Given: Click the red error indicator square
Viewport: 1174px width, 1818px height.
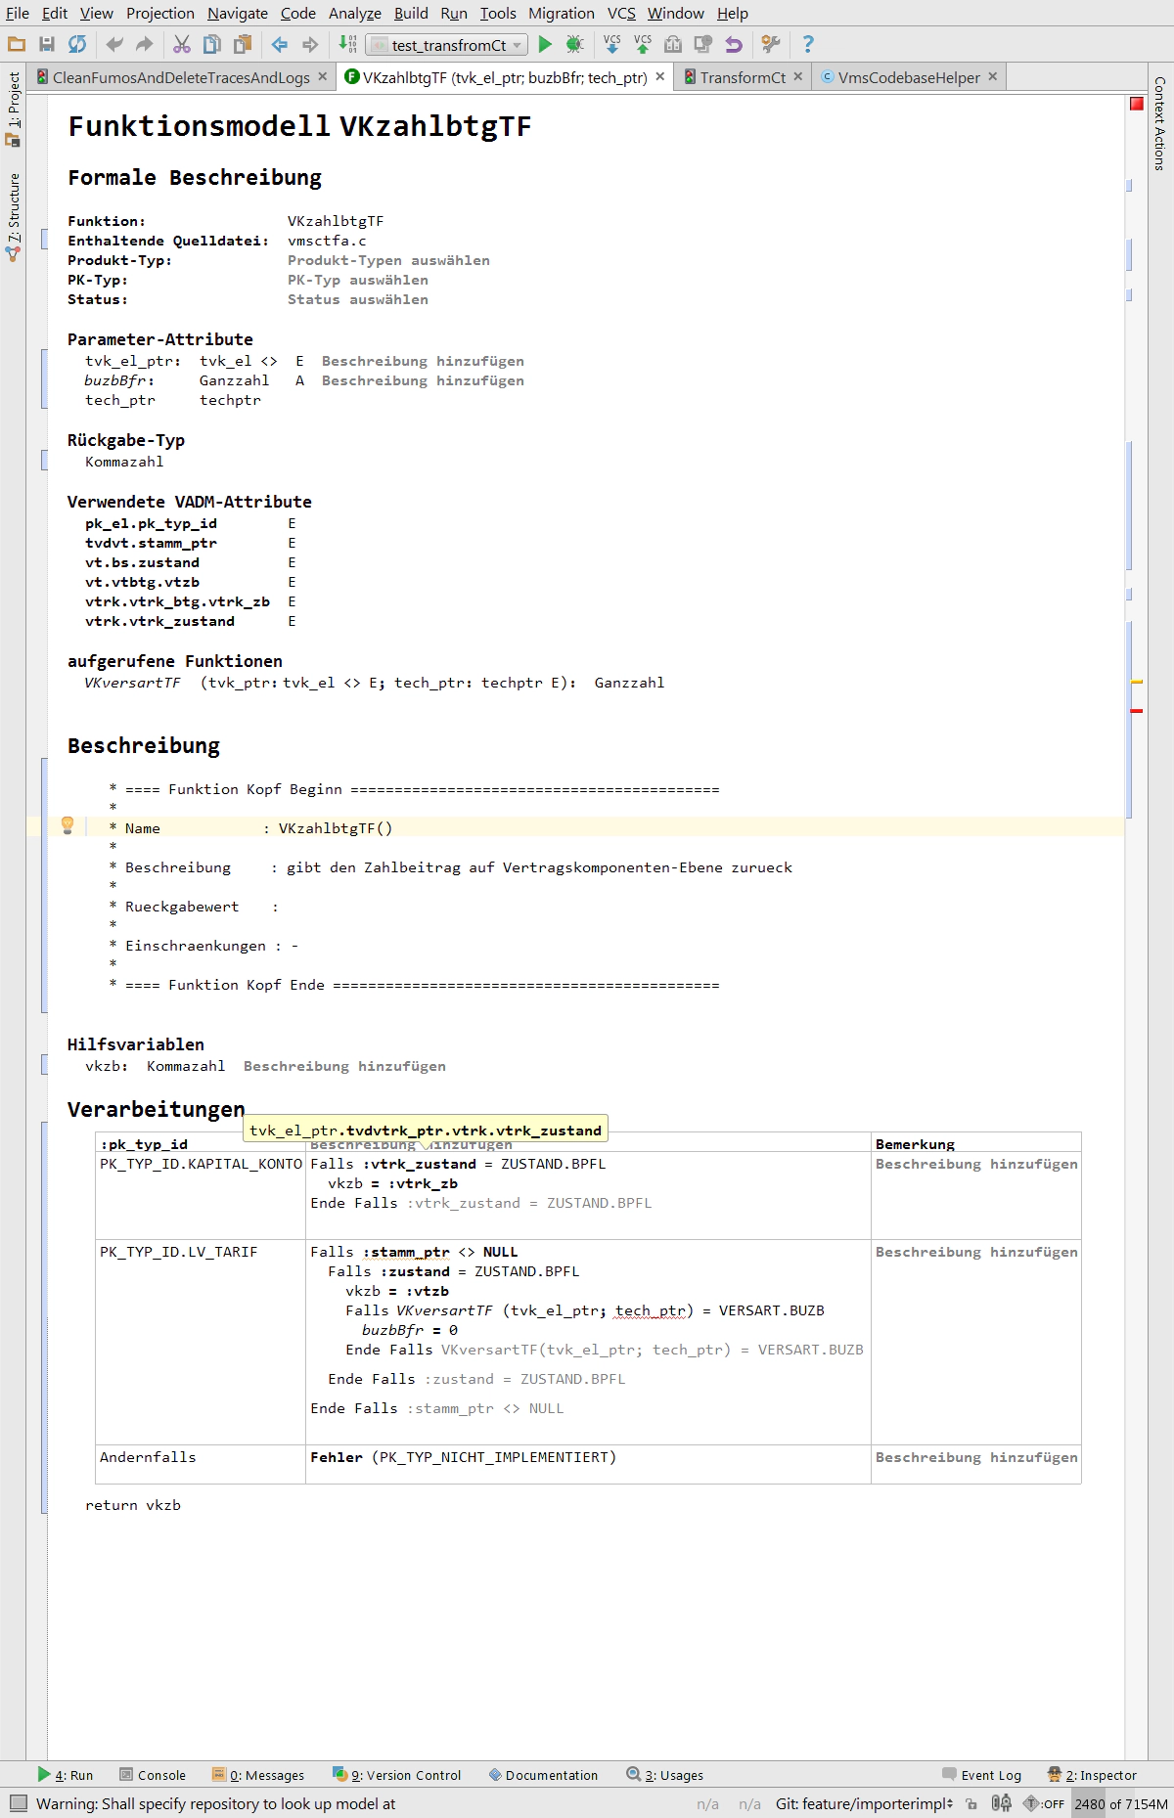Looking at the screenshot, I should pos(1137,104).
